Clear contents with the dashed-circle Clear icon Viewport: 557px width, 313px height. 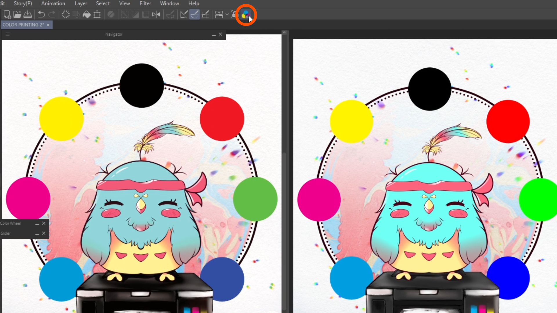click(66, 14)
